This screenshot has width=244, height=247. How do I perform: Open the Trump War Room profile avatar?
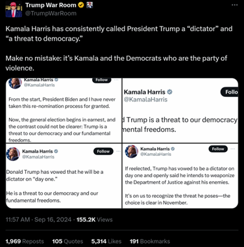pos(14,9)
